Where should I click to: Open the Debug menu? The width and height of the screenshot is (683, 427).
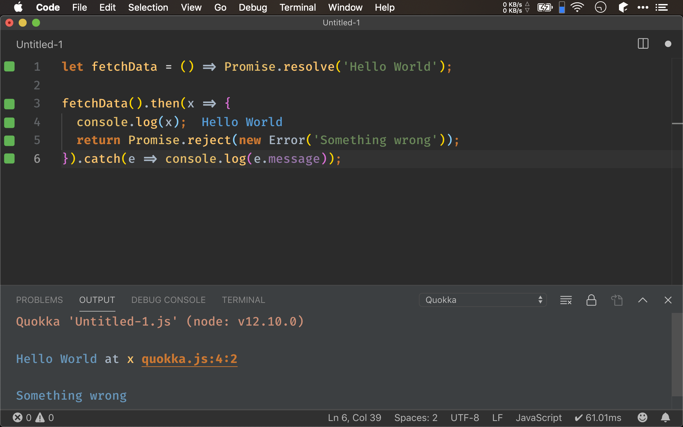click(252, 7)
